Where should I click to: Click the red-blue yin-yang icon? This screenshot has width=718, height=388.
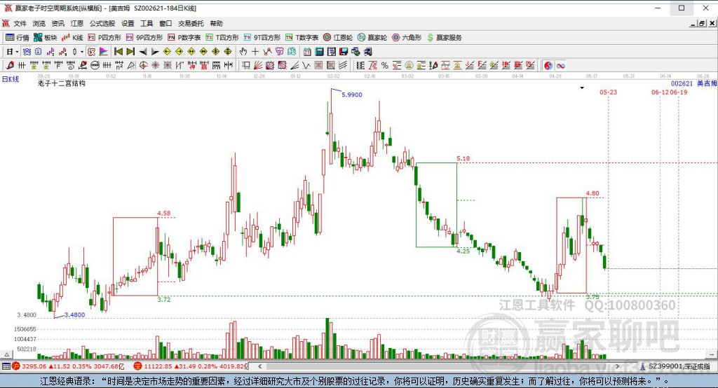548,65
